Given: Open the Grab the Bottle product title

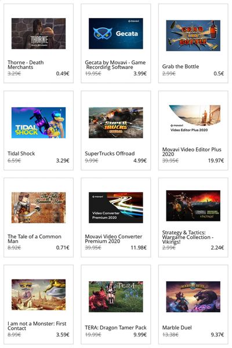Looking at the screenshot, I should (x=180, y=66).
